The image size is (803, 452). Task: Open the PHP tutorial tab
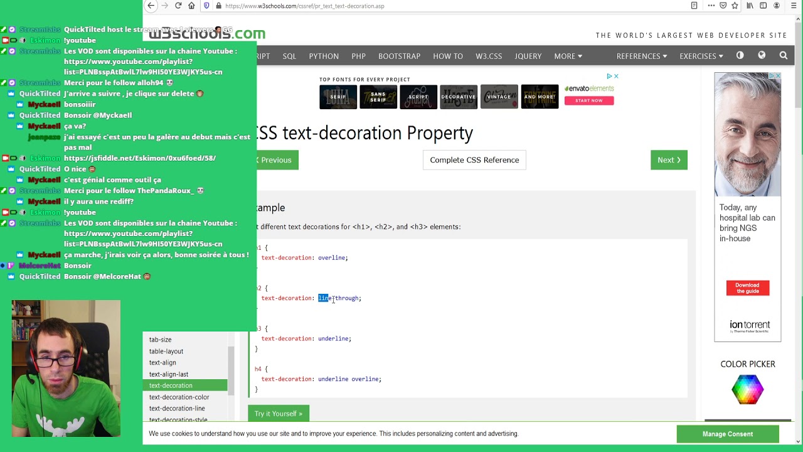pyautogui.click(x=359, y=56)
